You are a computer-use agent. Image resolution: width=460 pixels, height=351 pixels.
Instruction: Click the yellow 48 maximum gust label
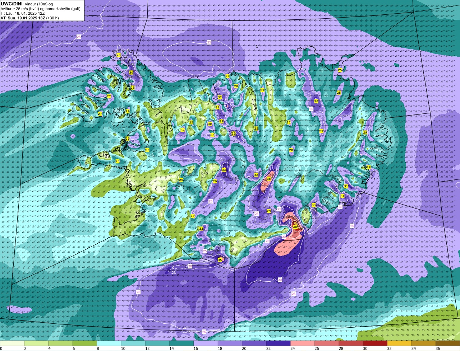(x=295, y=227)
